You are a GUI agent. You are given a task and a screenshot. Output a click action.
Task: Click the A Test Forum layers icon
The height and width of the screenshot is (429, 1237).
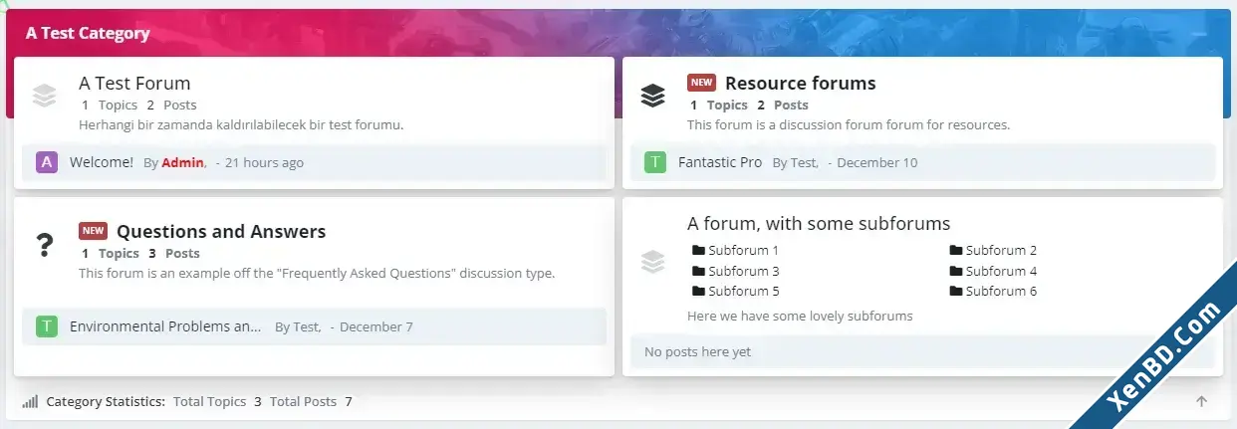click(44, 96)
